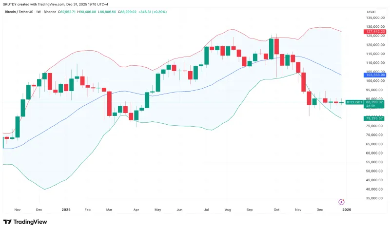
Task: Click the BTCUSDT symbol tag
Action: coord(353,102)
